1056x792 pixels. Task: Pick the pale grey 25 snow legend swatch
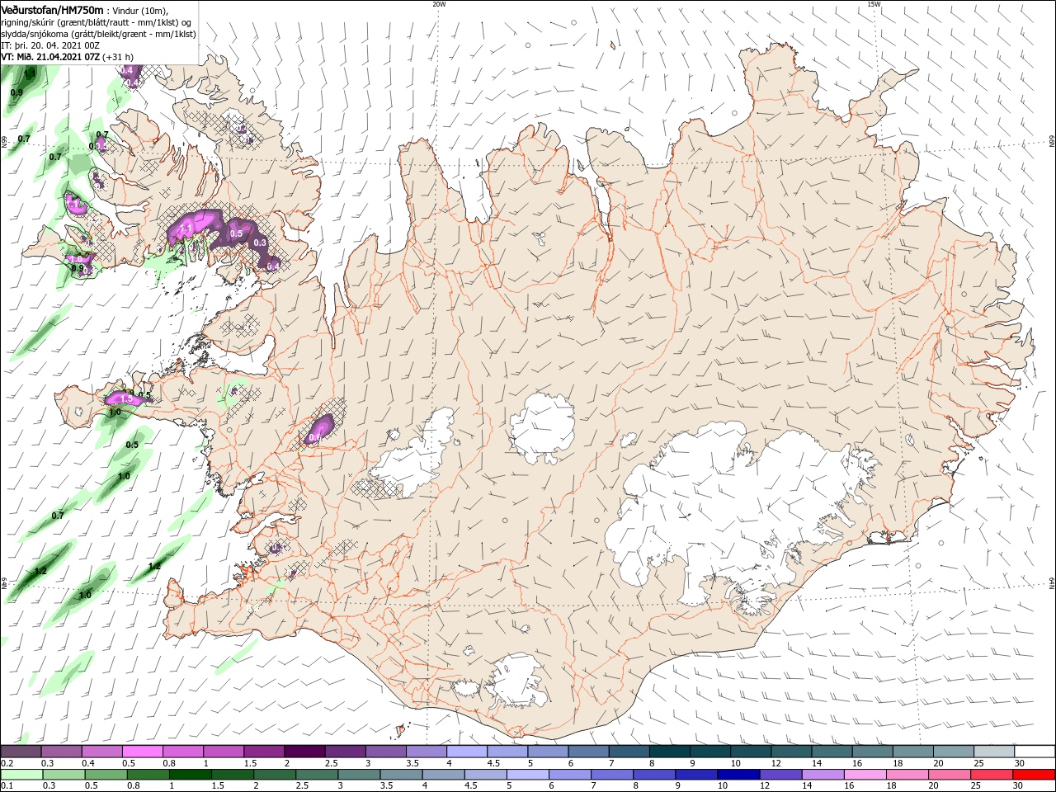point(995,752)
